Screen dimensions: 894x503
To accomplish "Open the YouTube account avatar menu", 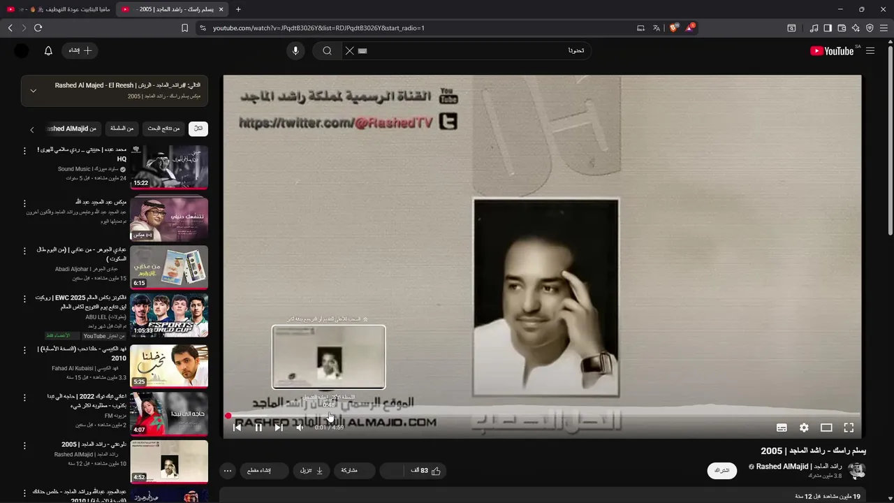I will pyautogui.click(x=22, y=50).
